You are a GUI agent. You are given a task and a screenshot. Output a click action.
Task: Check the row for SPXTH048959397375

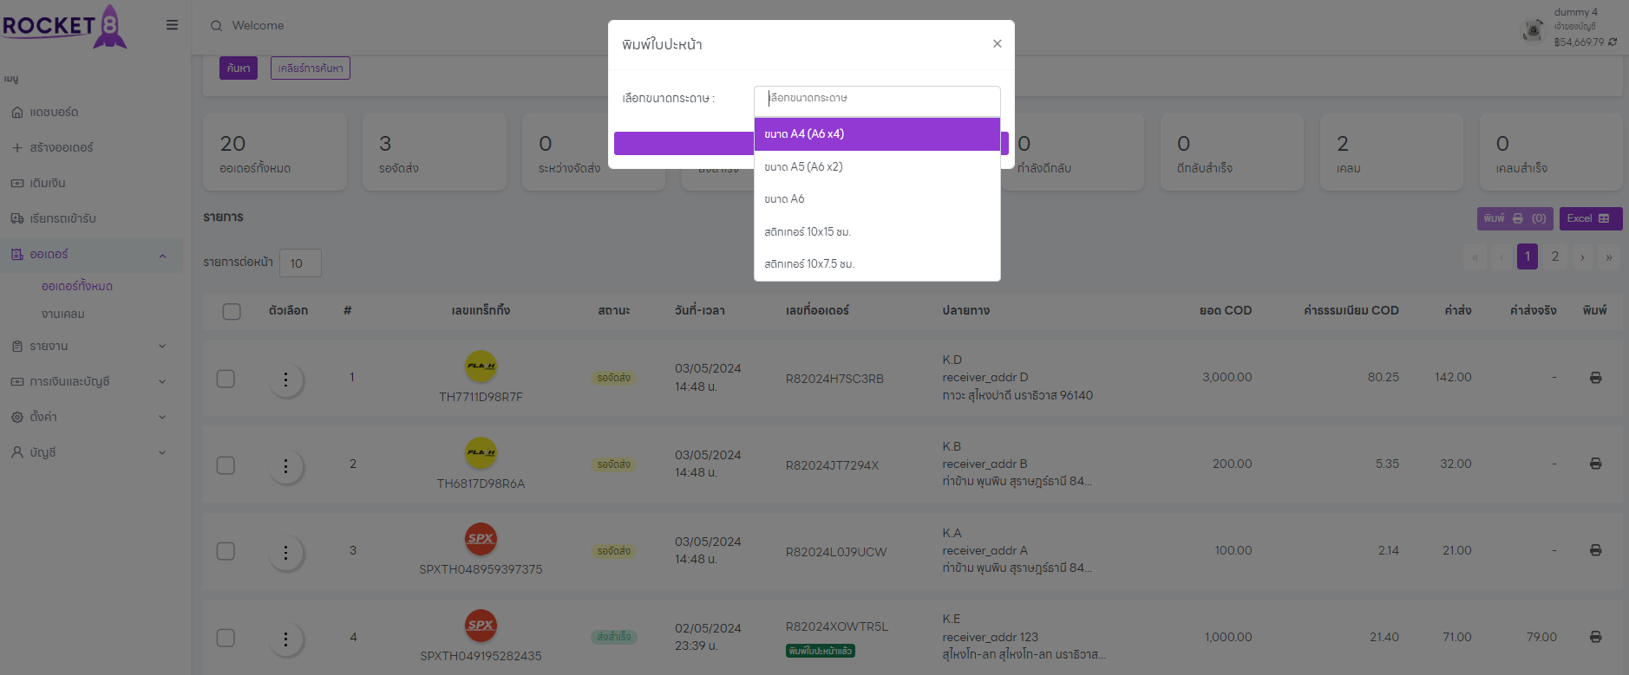(x=226, y=551)
